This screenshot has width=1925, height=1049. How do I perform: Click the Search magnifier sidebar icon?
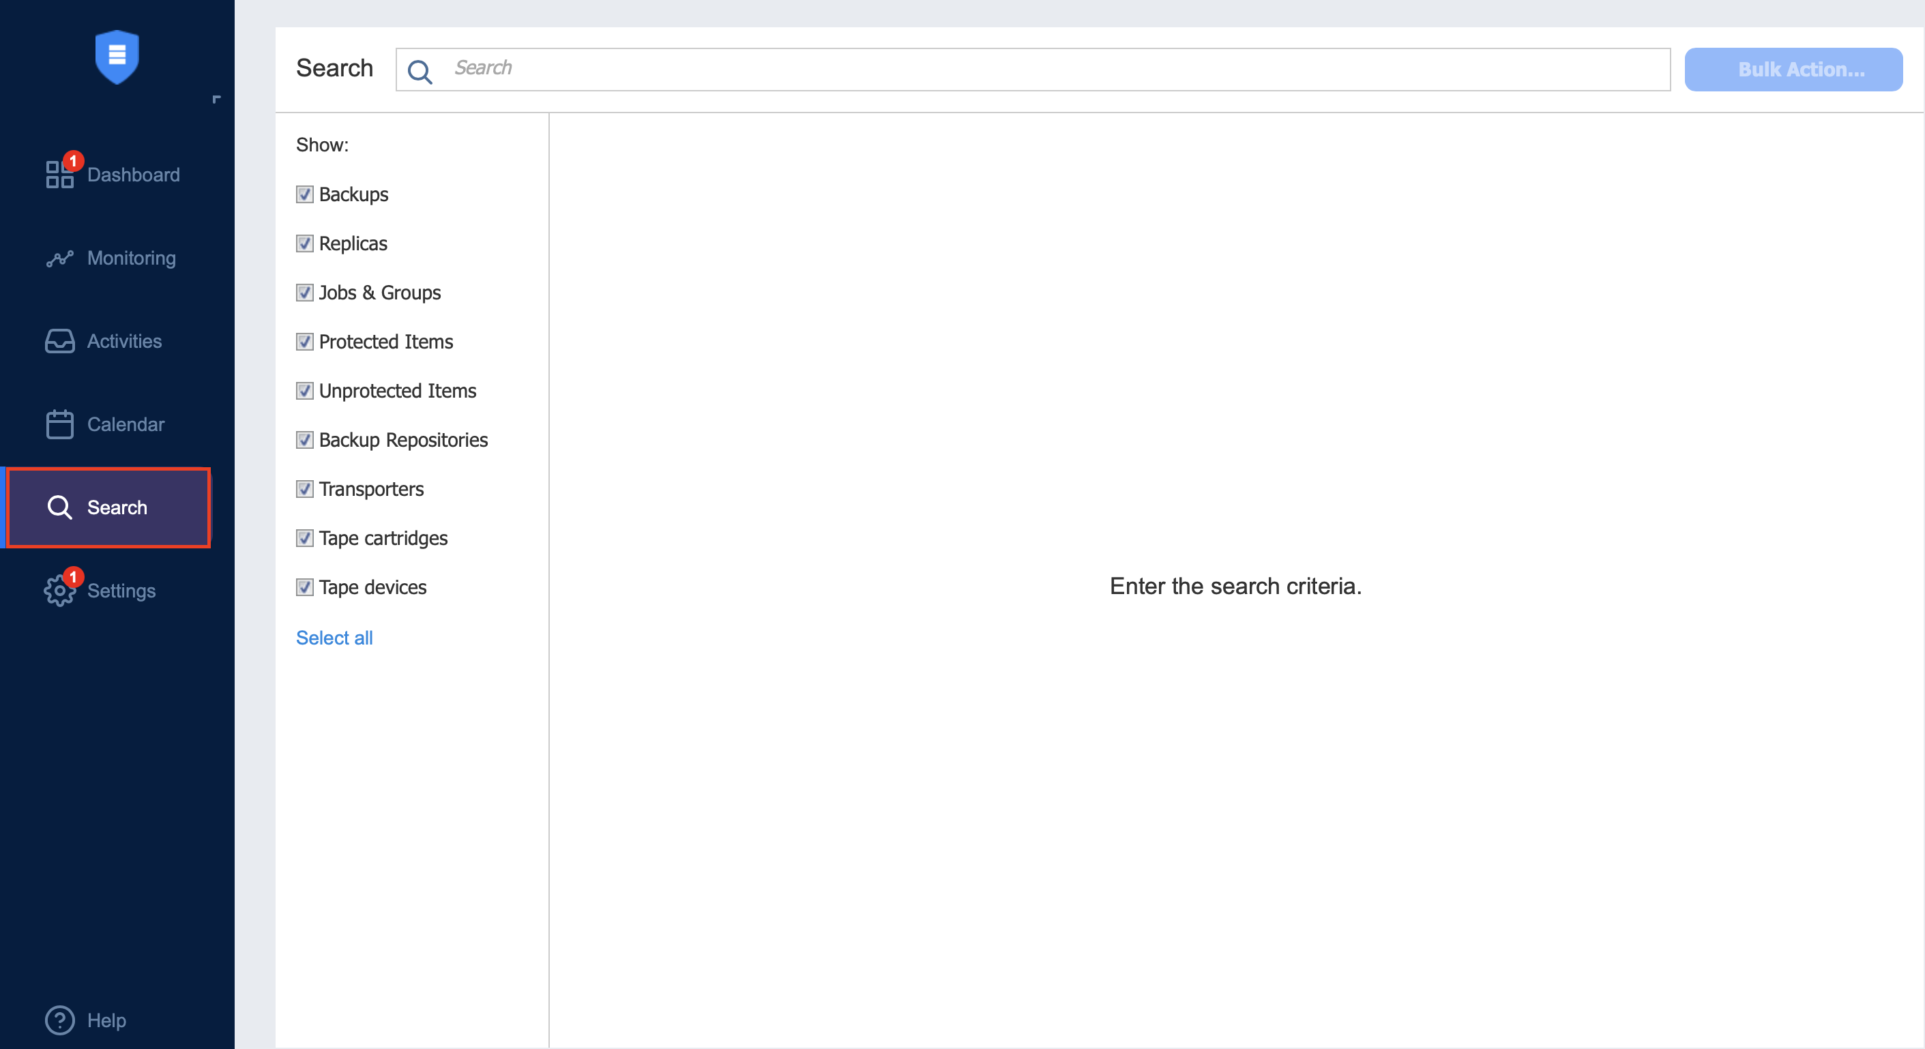pyautogui.click(x=60, y=507)
